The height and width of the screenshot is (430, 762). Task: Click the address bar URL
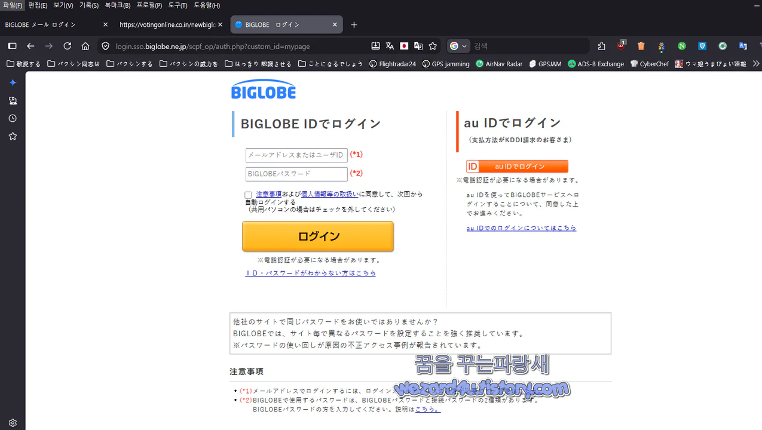point(213,46)
